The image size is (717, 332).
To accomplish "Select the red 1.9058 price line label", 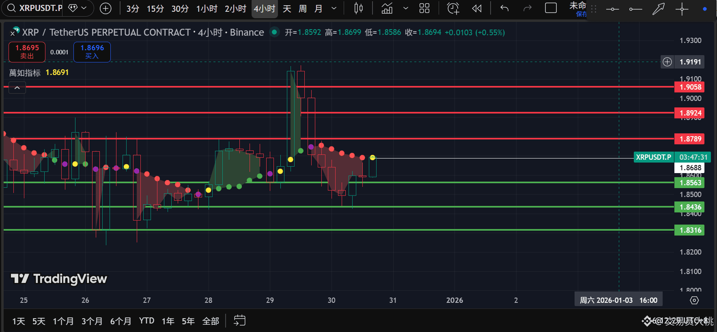I will pyautogui.click(x=689, y=87).
